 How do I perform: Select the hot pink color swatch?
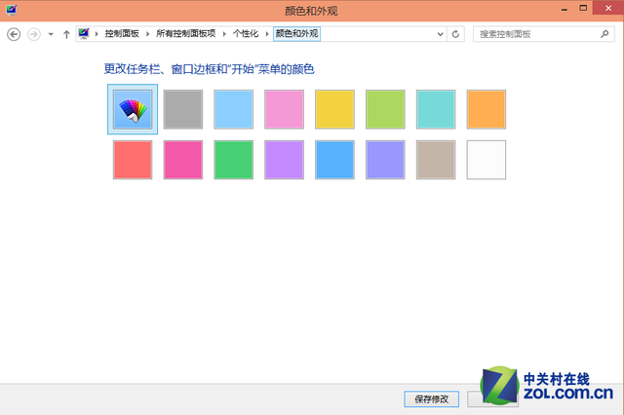(182, 160)
